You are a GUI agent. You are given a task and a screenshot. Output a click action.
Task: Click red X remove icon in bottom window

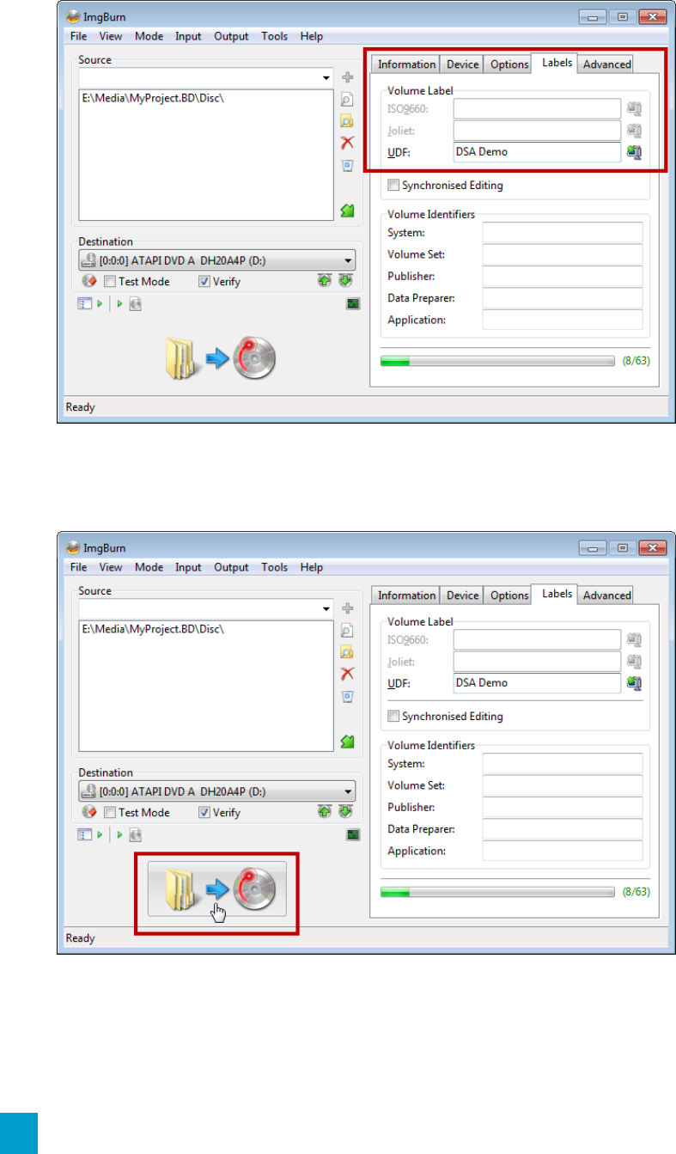pos(348,674)
